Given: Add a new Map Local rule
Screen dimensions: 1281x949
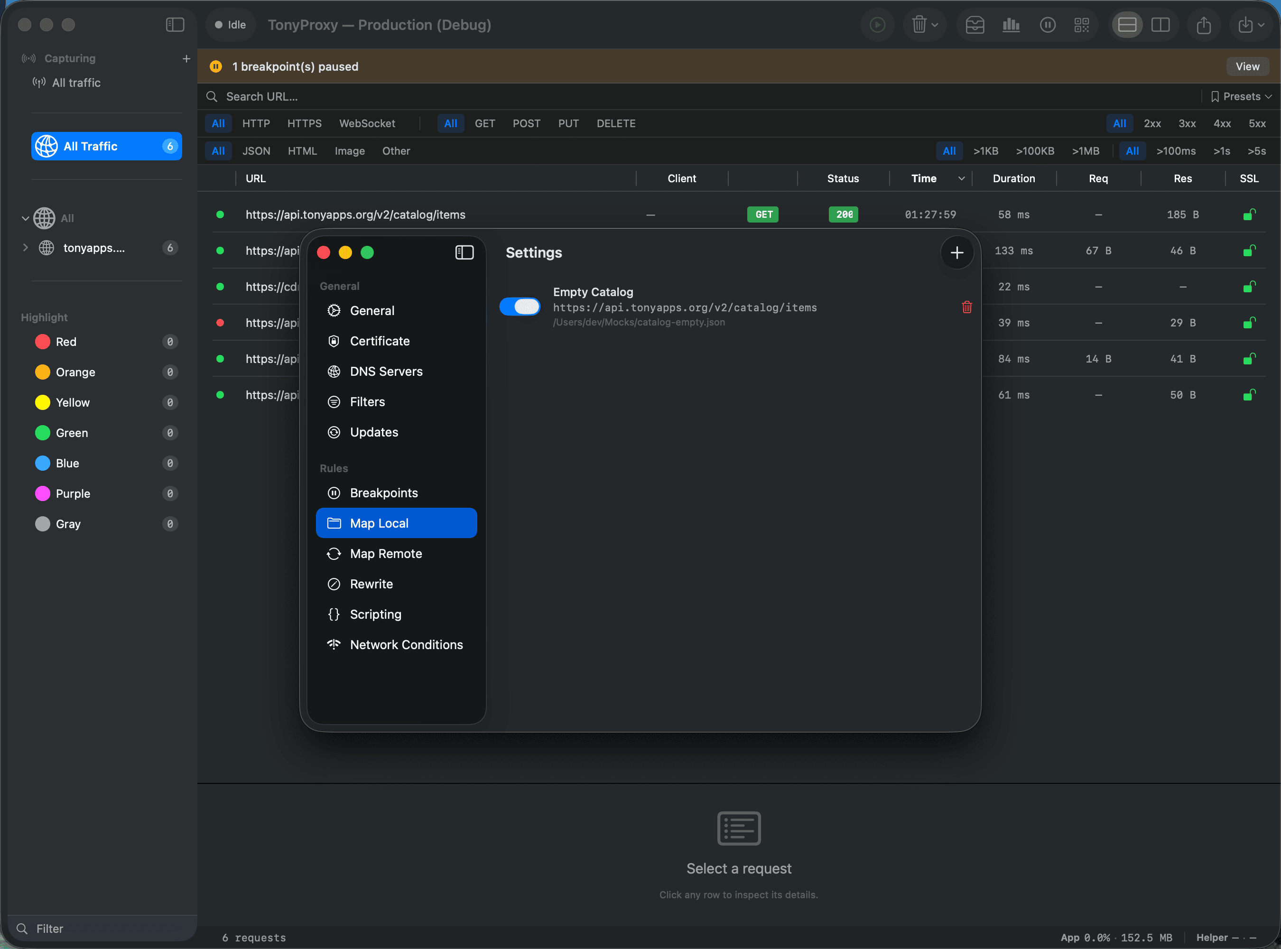Looking at the screenshot, I should (956, 252).
